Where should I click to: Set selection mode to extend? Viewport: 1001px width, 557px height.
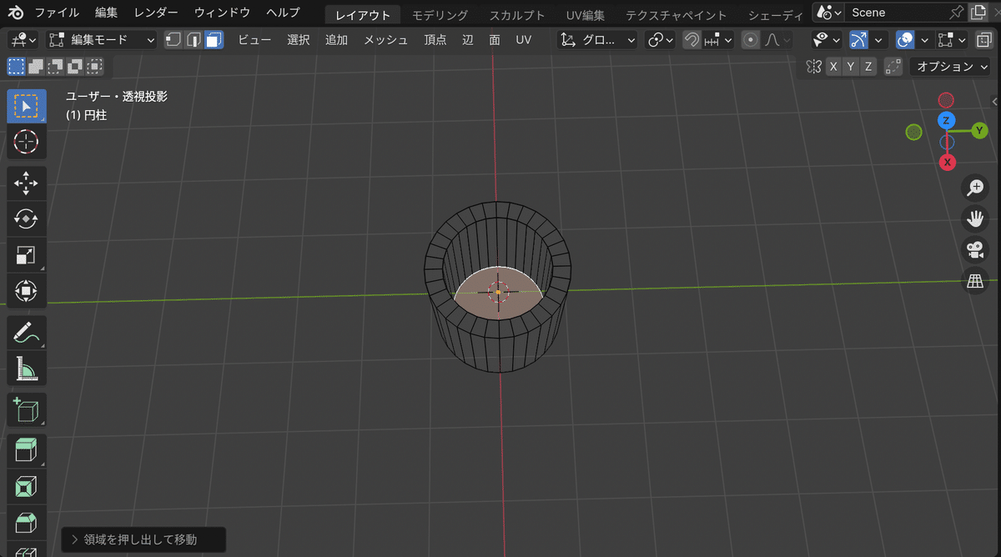(x=36, y=67)
